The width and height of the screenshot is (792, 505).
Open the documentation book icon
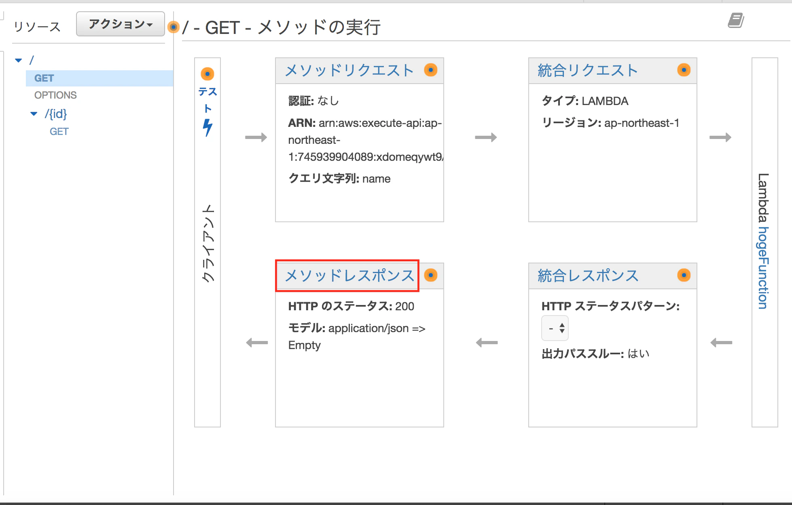click(x=736, y=20)
